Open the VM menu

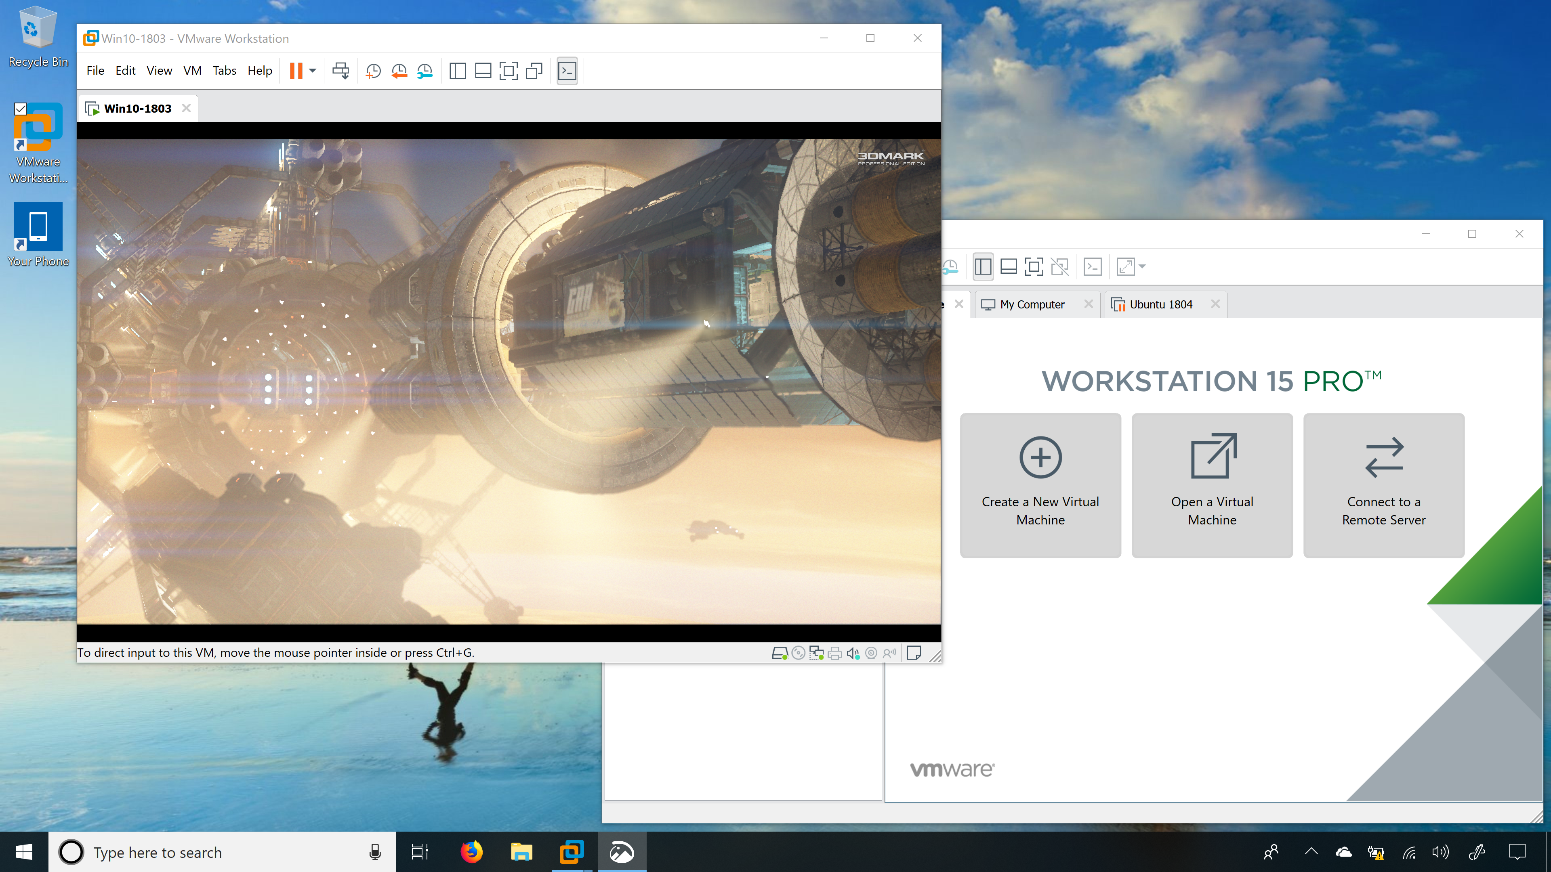[x=192, y=70]
